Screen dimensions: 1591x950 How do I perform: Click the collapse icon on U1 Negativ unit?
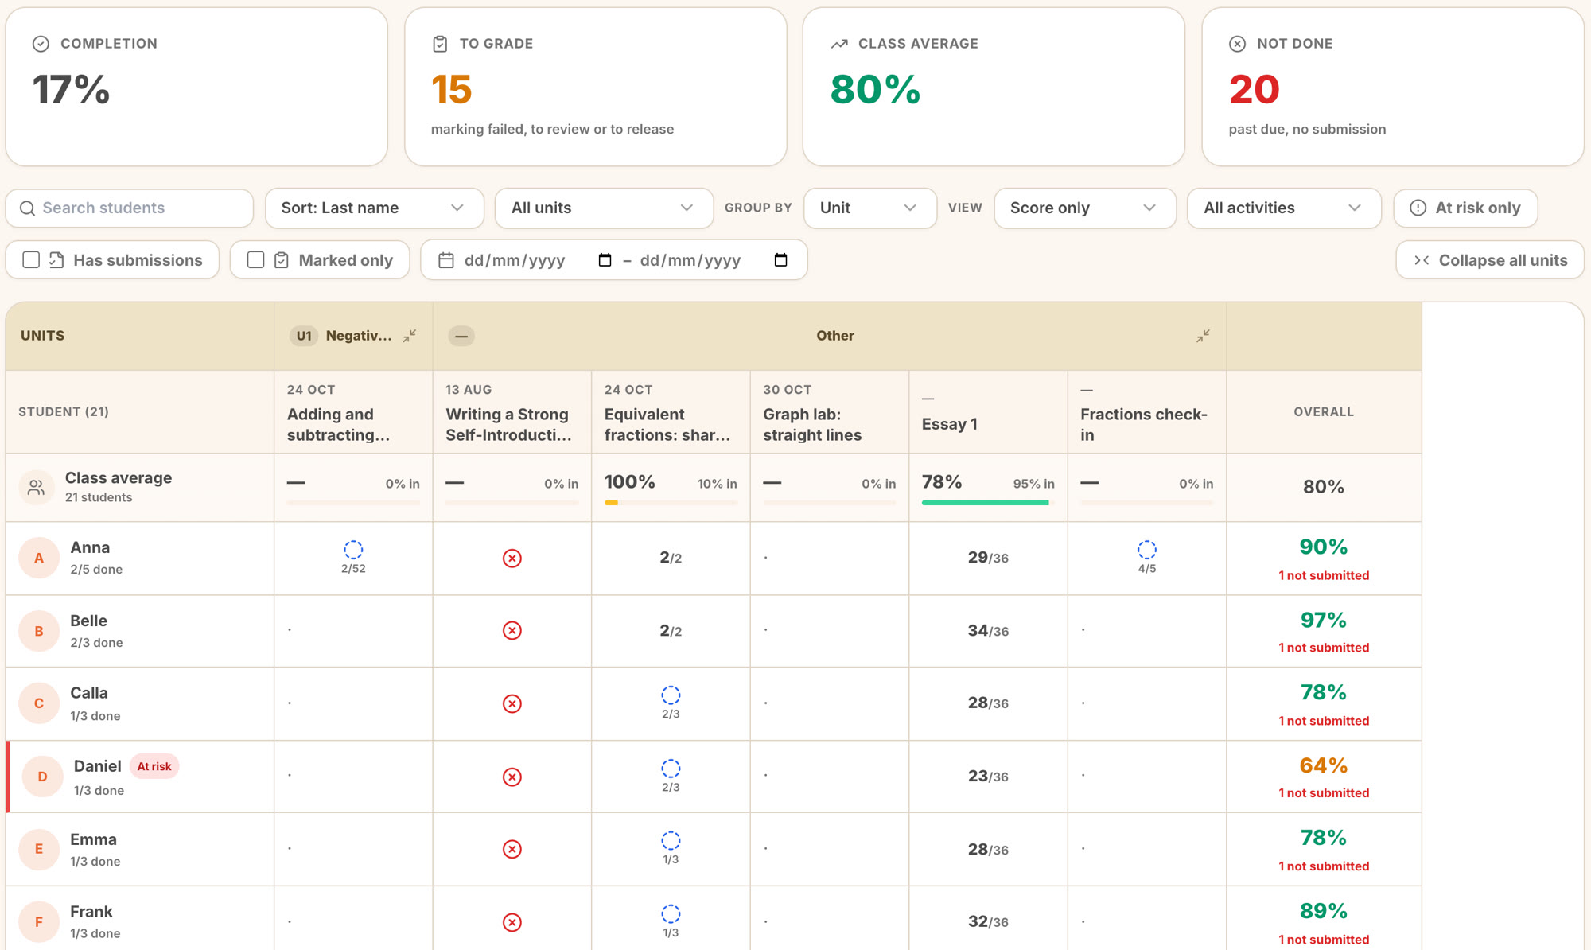[x=410, y=336]
